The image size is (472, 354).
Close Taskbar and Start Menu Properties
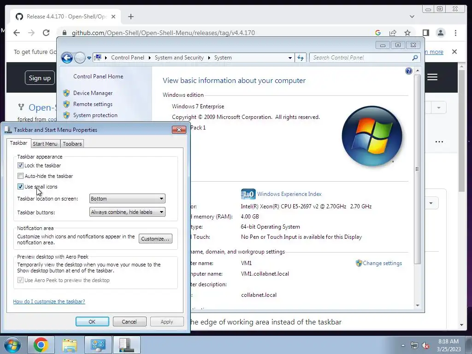[x=179, y=130]
